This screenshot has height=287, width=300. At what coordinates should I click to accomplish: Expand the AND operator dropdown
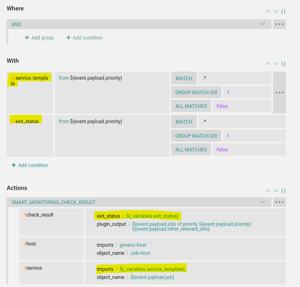(x=263, y=24)
